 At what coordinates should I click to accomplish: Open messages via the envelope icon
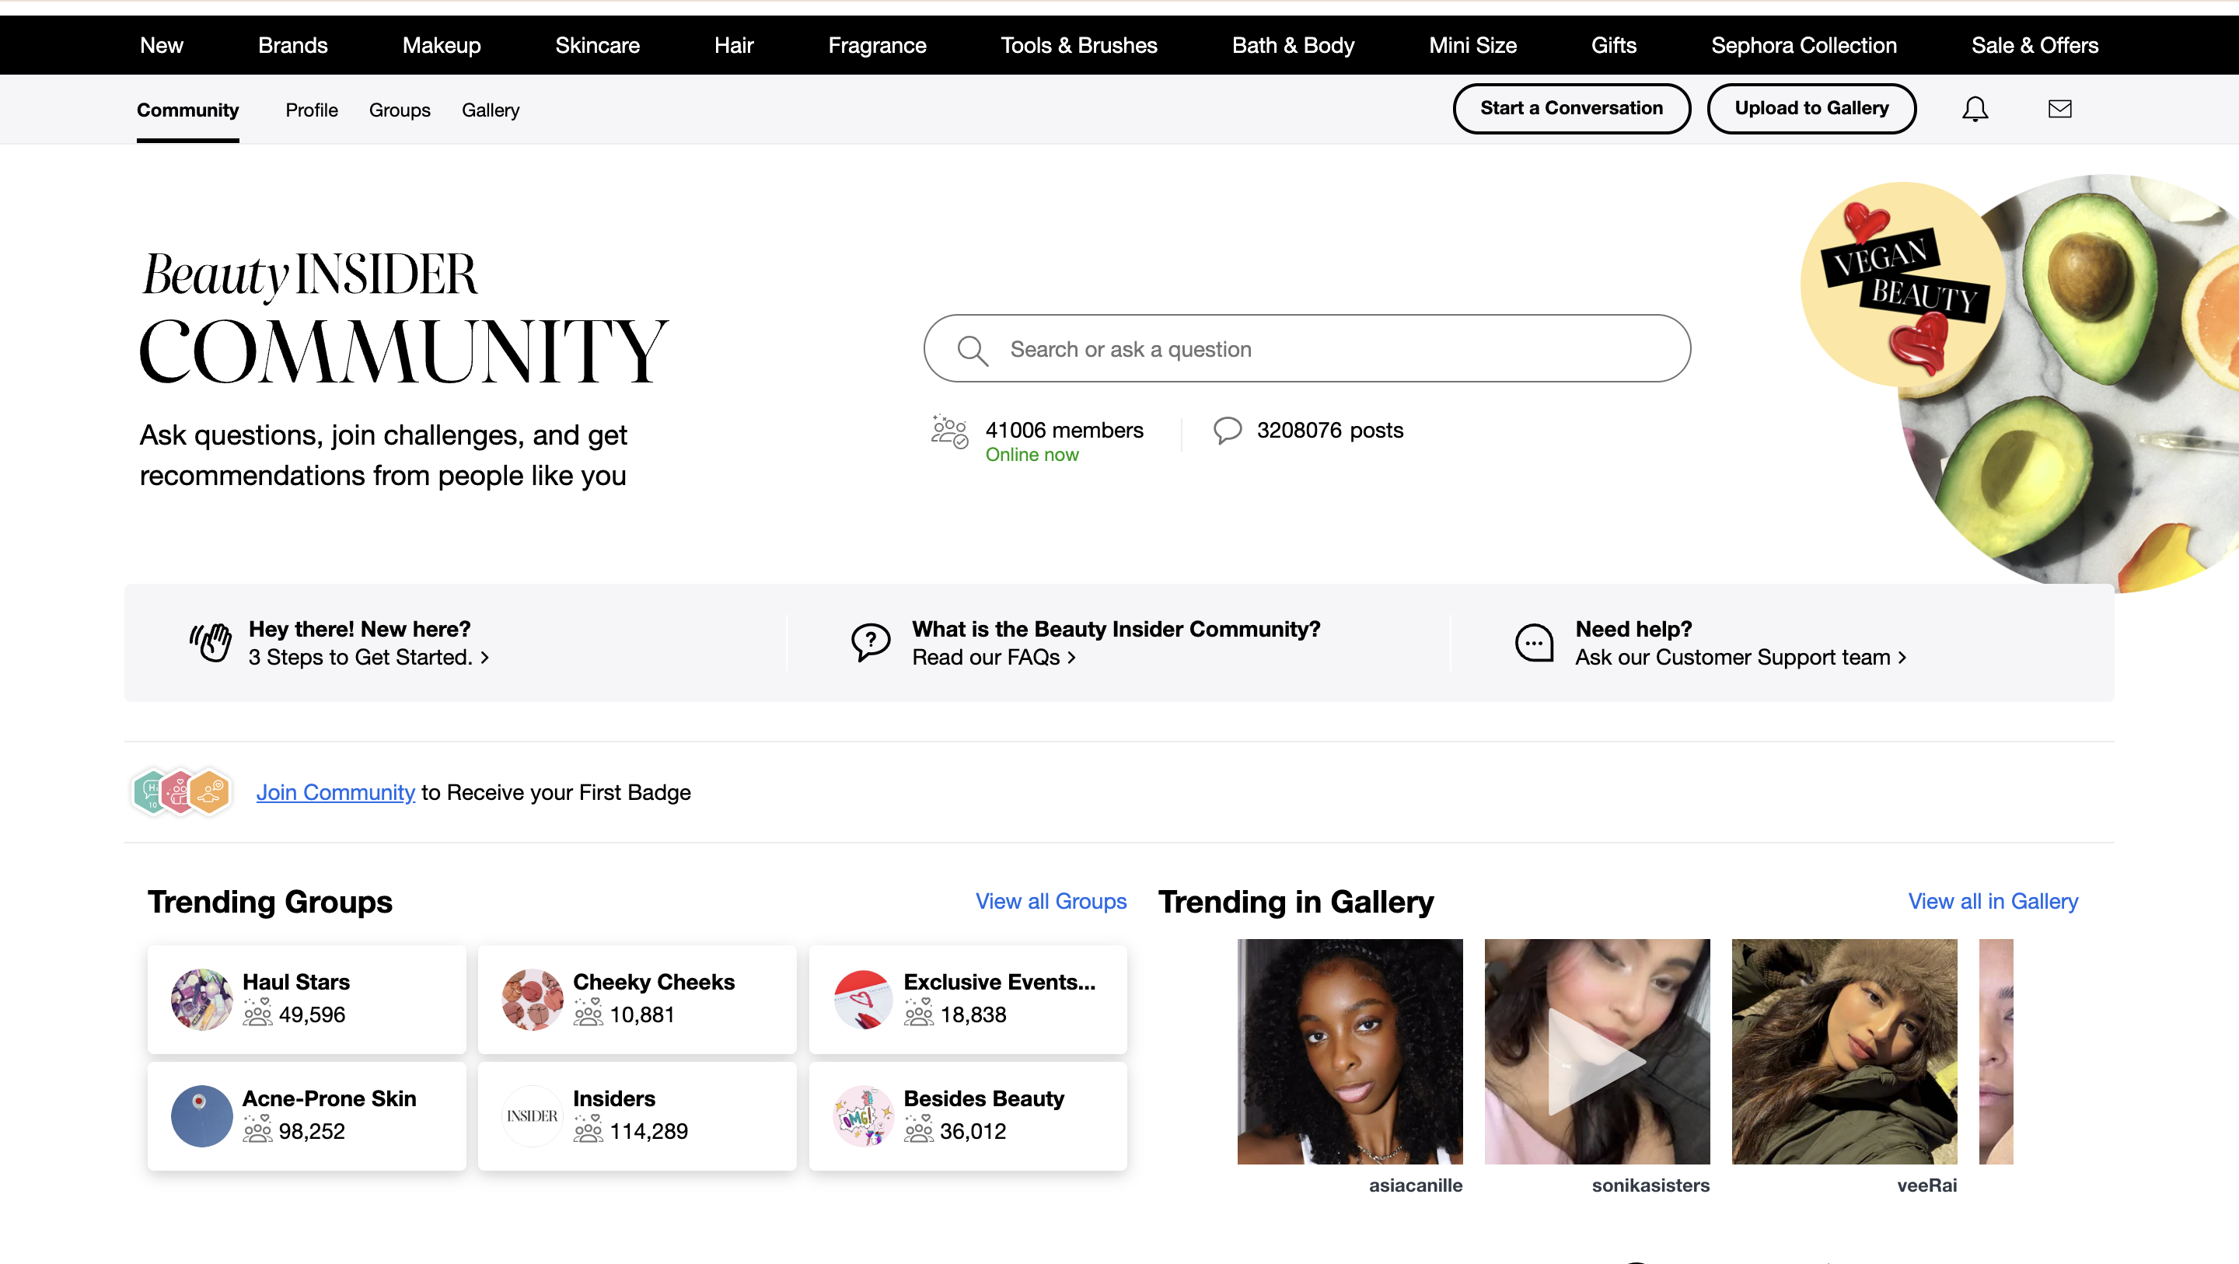click(x=2060, y=108)
